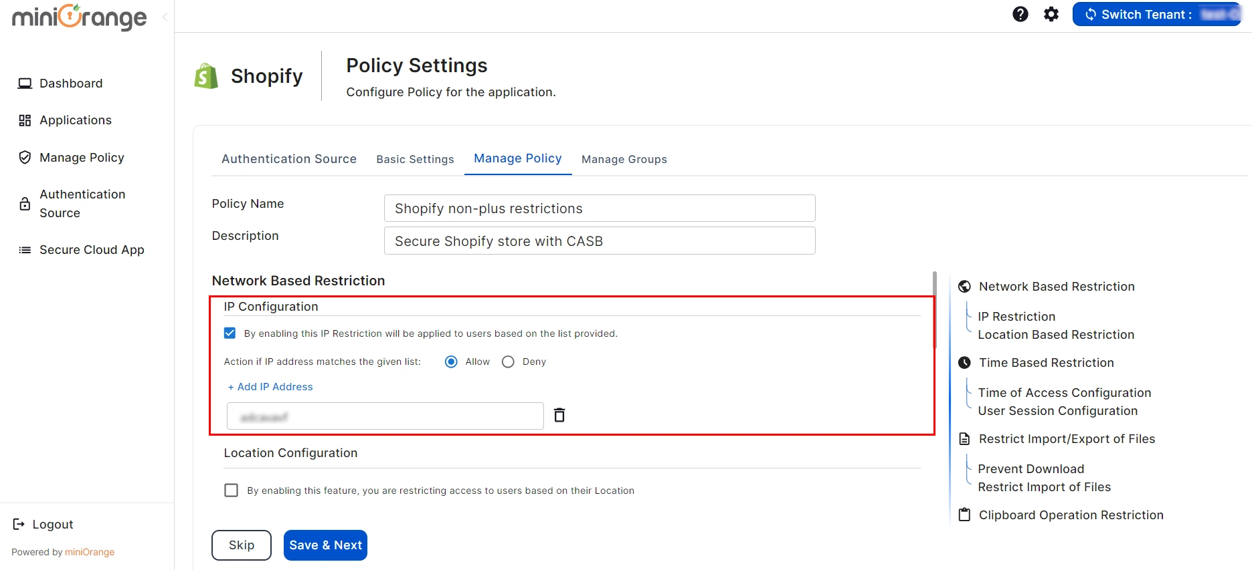Click the file icon beside Restrict Import/Export
This screenshot has height=570, width=1252.
click(x=964, y=439)
